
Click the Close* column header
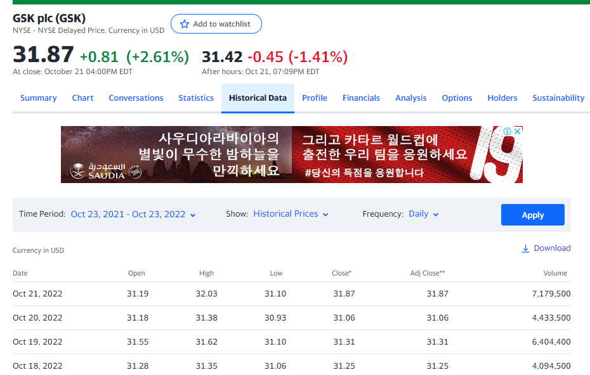pyautogui.click(x=341, y=273)
